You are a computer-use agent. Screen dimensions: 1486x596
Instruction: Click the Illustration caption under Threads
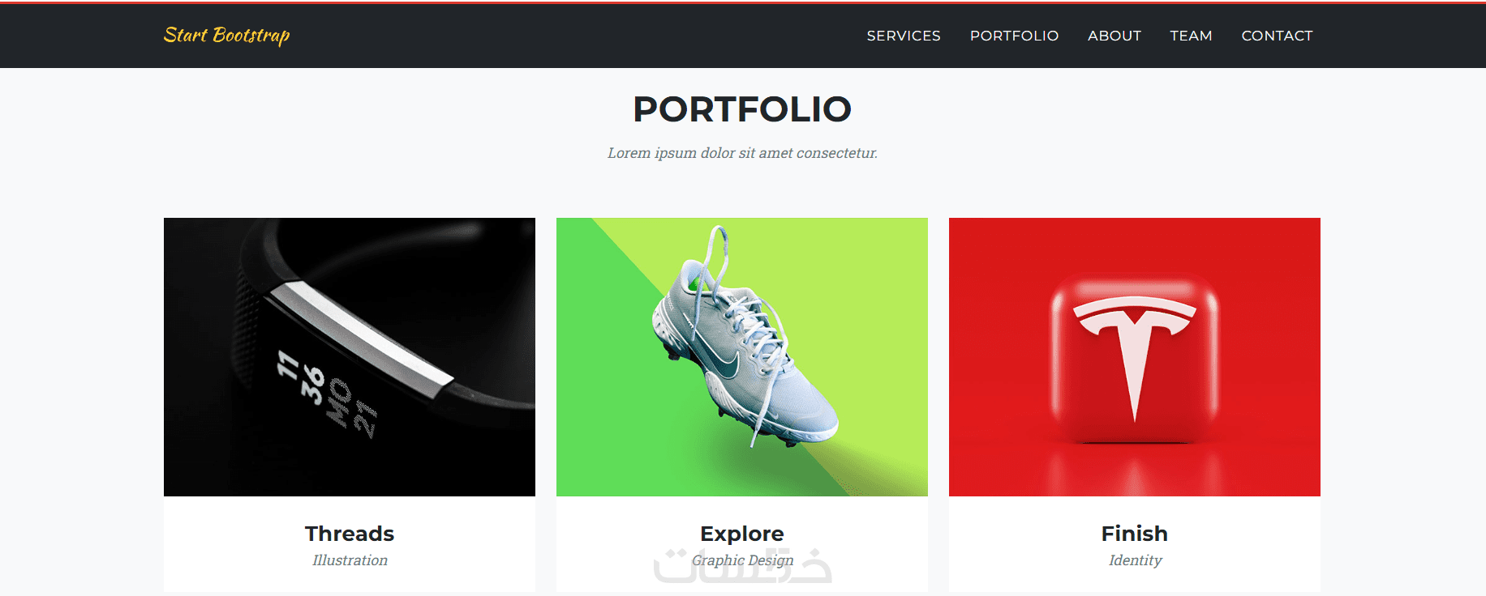click(x=350, y=560)
